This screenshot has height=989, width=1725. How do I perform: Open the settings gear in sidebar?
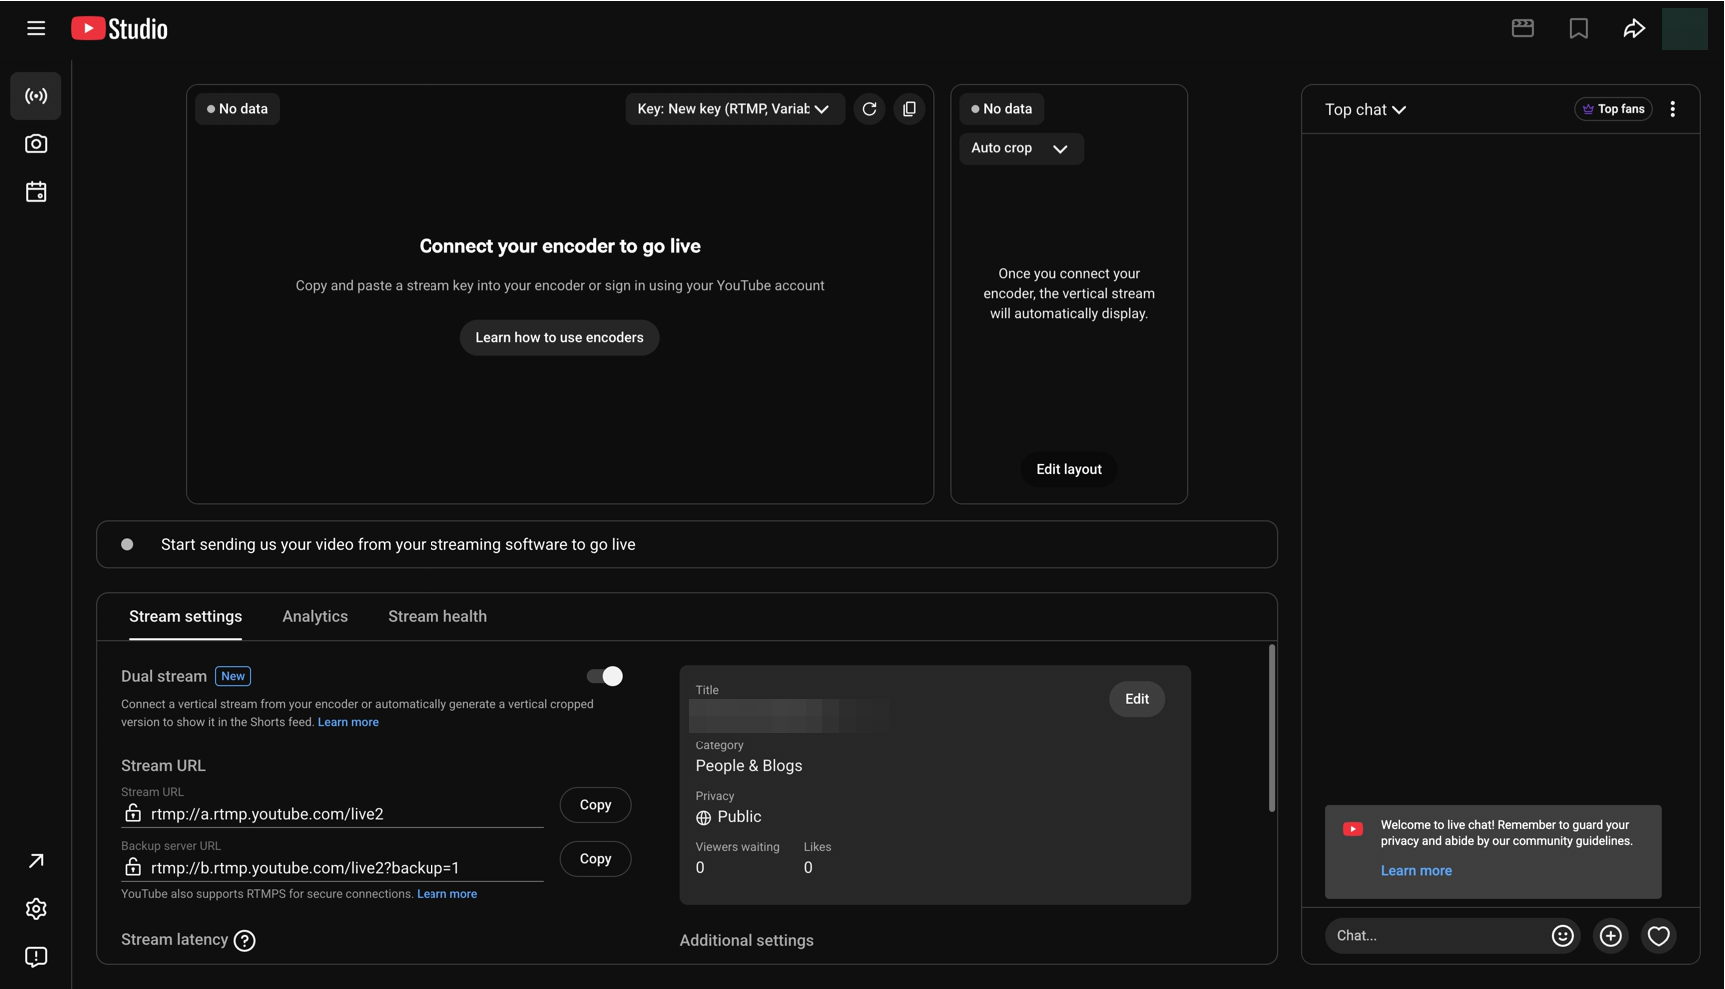tap(36, 909)
